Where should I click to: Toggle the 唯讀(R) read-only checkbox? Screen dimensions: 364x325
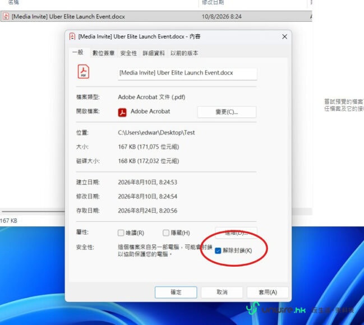tap(121, 233)
